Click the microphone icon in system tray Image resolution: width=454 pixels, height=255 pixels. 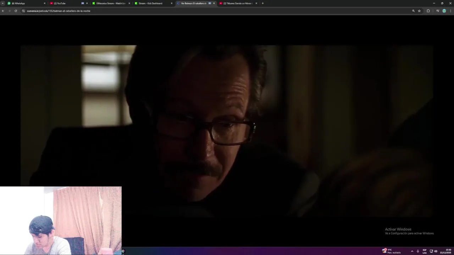[418, 251]
